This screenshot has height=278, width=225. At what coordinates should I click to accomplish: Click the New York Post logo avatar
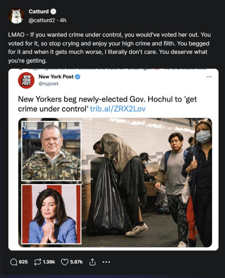point(26,80)
